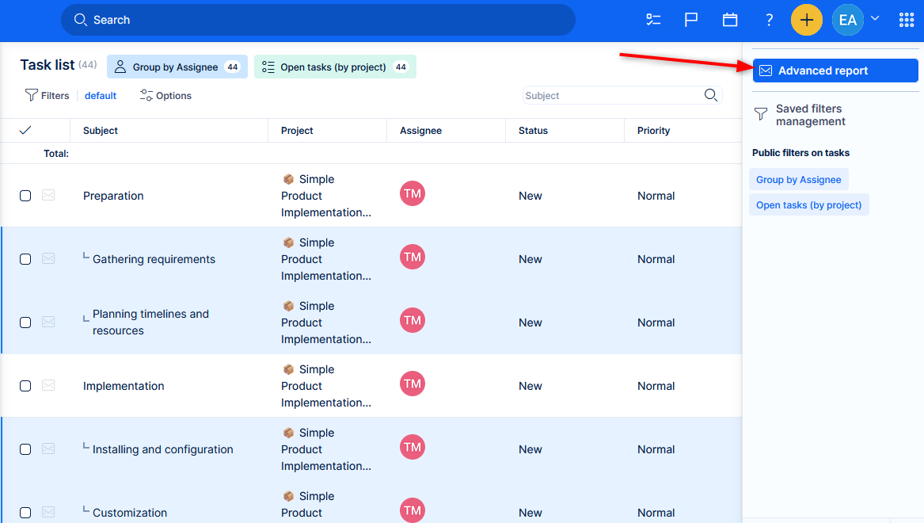Open the calendar icon in top bar
This screenshot has width=924, height=523.
[x=730, y=20]
